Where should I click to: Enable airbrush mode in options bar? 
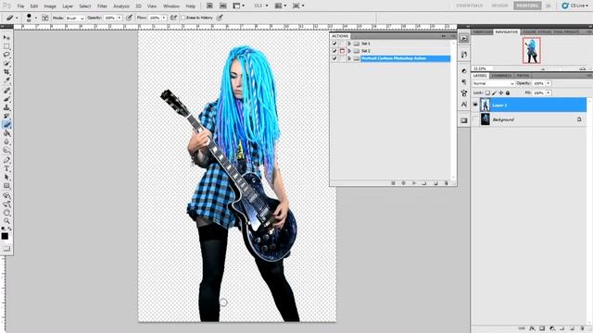173,18
